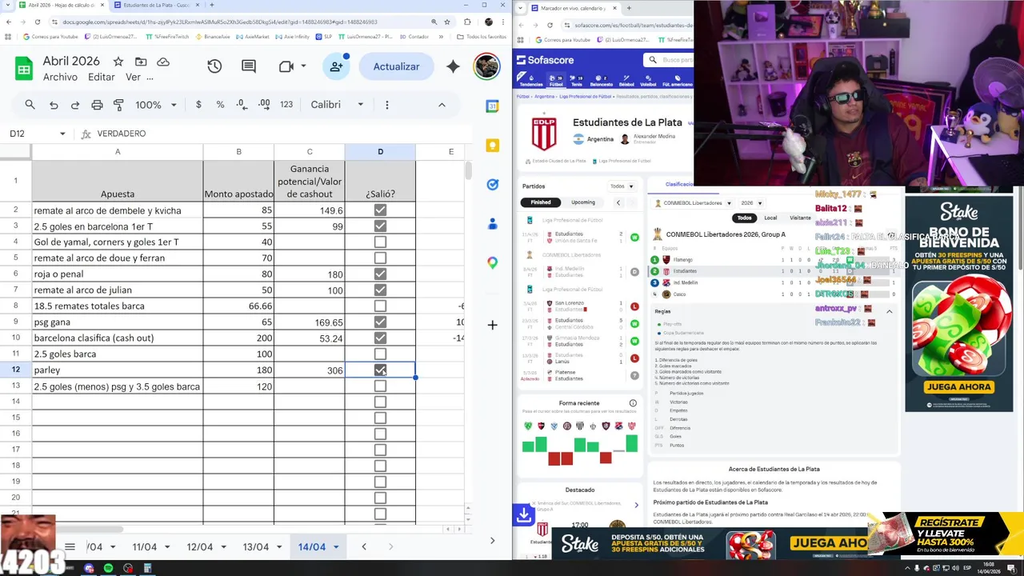Select the Upcoming matches tab
Image resolution: width=1024 pixels, height=576 pixels.
(582, 202)
